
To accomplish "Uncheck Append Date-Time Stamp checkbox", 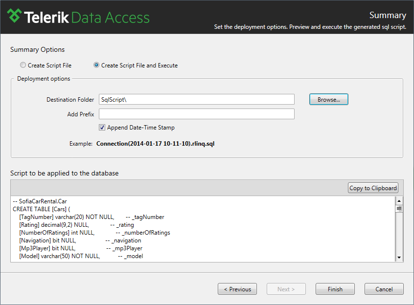I will point(102,128).
